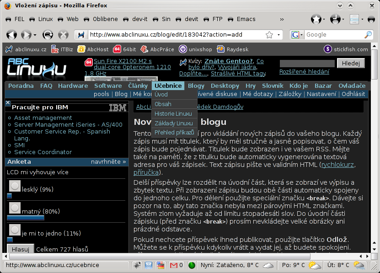
Task: Reload the current page
Action: [x=48, y=35]
